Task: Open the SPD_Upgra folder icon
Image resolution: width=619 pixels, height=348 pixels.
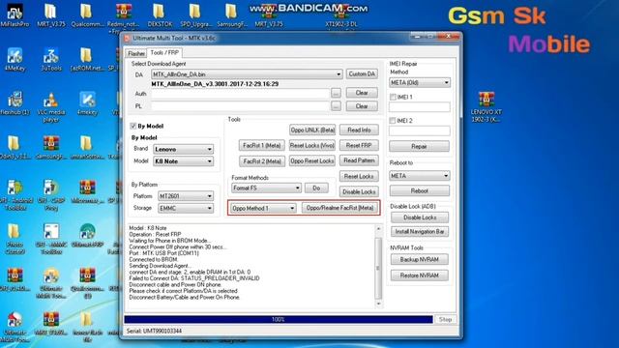Action: pyautogui.click(x=195, y=15)
